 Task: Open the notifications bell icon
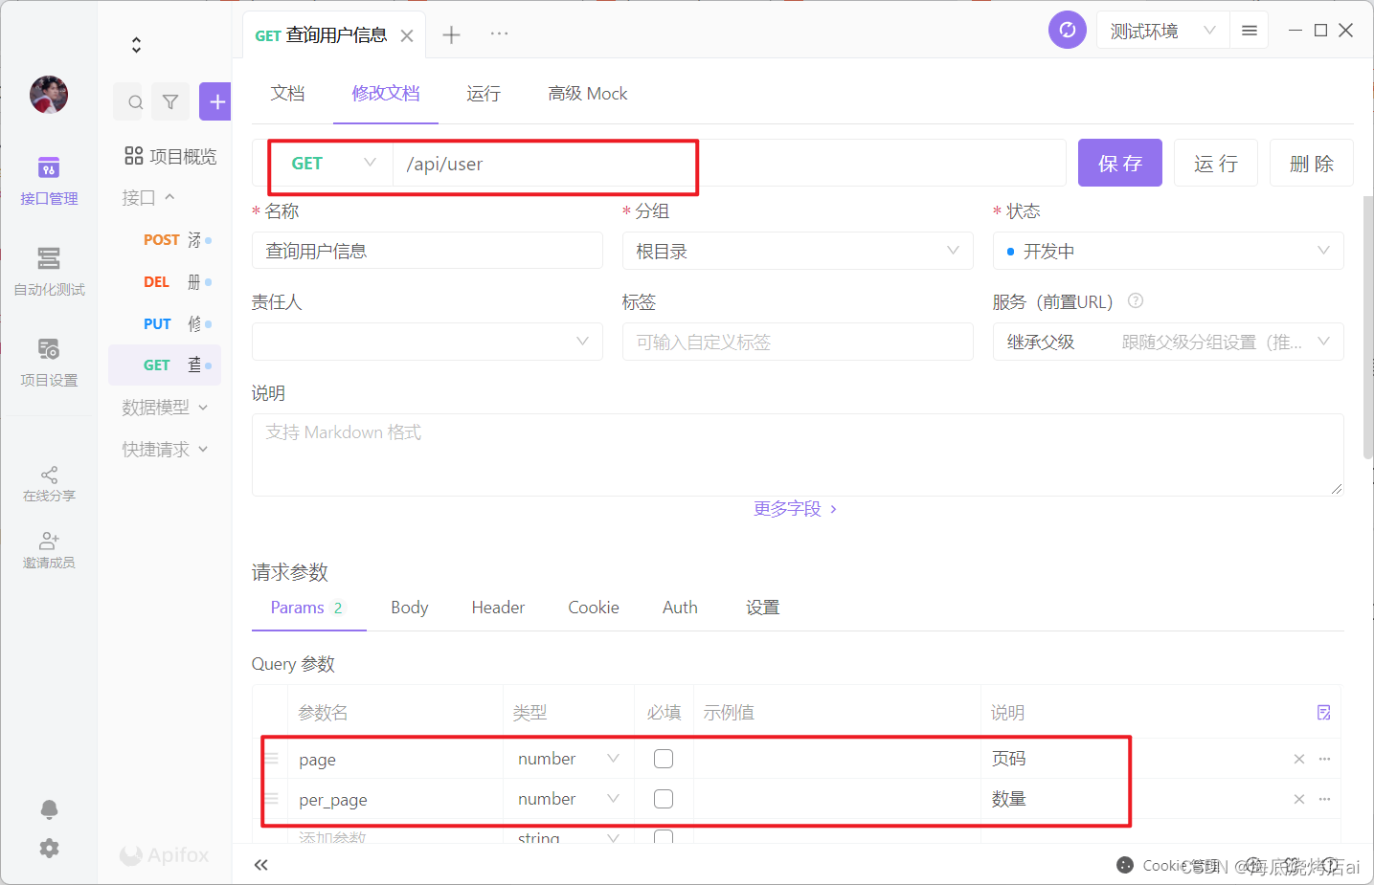[49, 810]
